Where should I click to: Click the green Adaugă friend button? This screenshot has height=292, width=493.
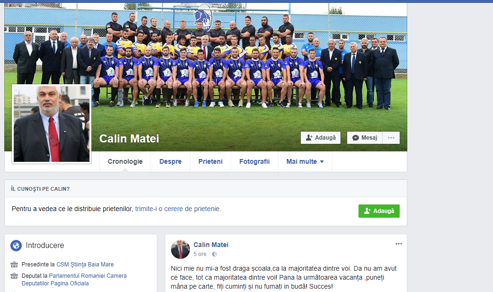(379, 211)
